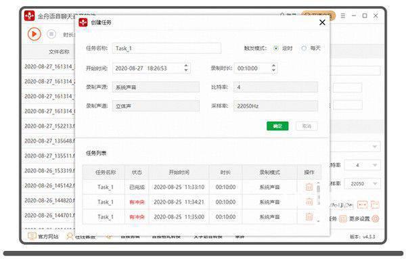Image resolution: width=406 pixels, height=259 pixels.
Task: Select file 2020-08-26_144701 in main window list
Action: point(49,215)
